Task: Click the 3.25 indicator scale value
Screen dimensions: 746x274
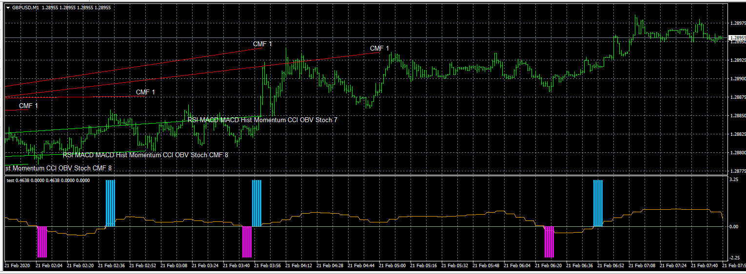Action: tap(735, 180)
